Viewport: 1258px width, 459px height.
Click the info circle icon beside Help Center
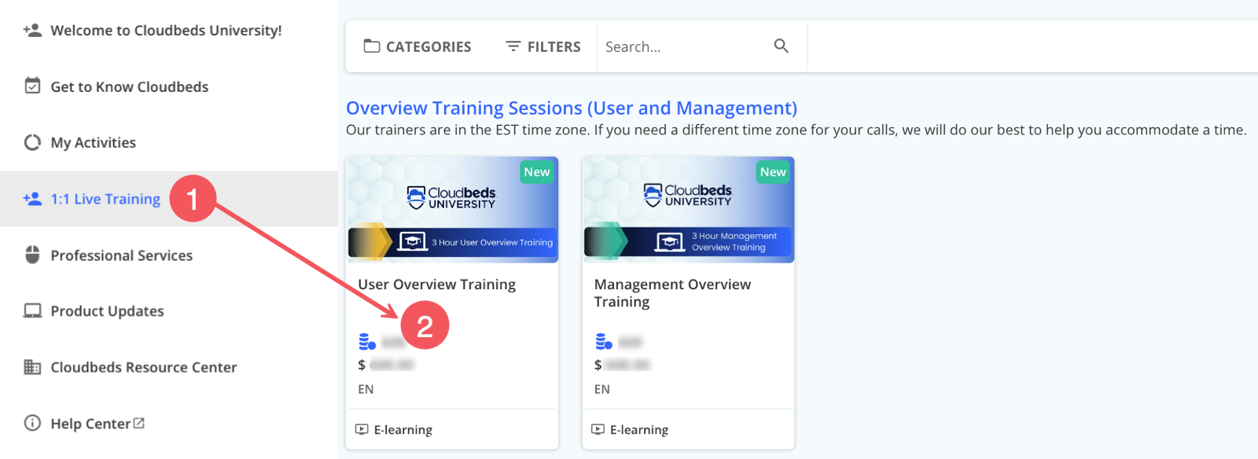(x=32, y=423)
